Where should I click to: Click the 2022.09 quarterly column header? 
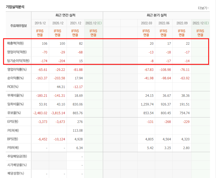[x=182, y=23]
